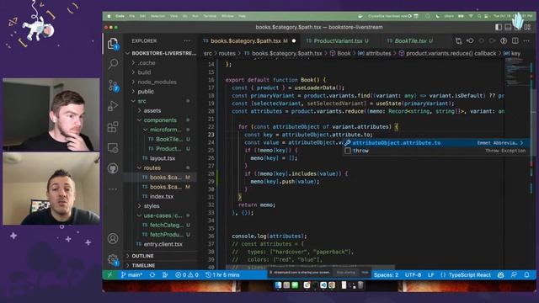Click the feedback icon in status bar
539x303 pixels.
[x=514, y=275]
